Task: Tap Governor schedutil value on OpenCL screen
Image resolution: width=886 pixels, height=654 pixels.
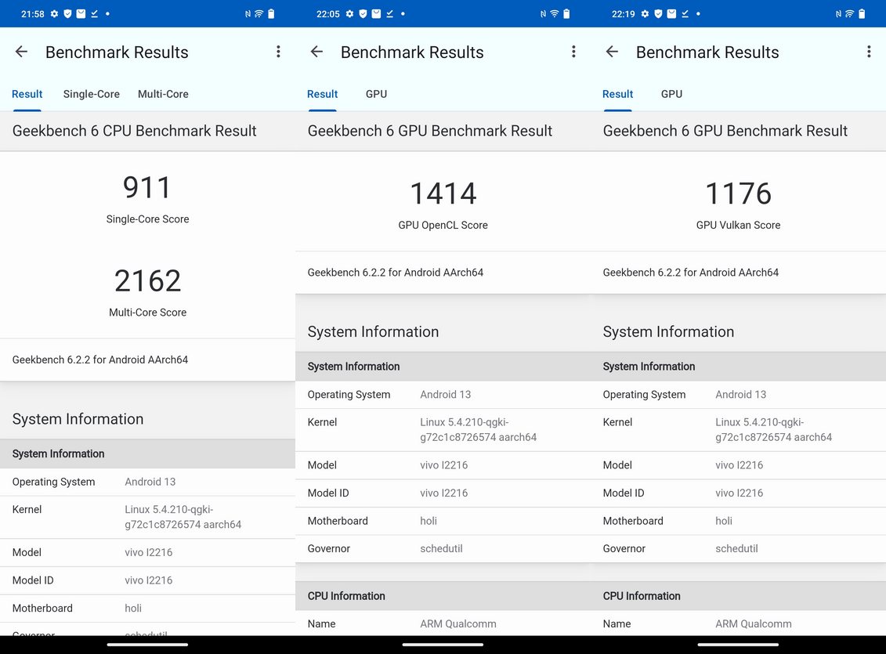Action: click(x=441, y=548)
